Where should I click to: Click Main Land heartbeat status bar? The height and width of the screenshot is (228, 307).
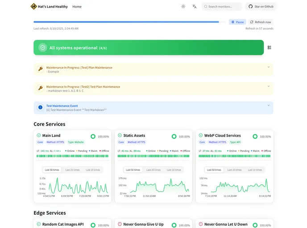72,156
